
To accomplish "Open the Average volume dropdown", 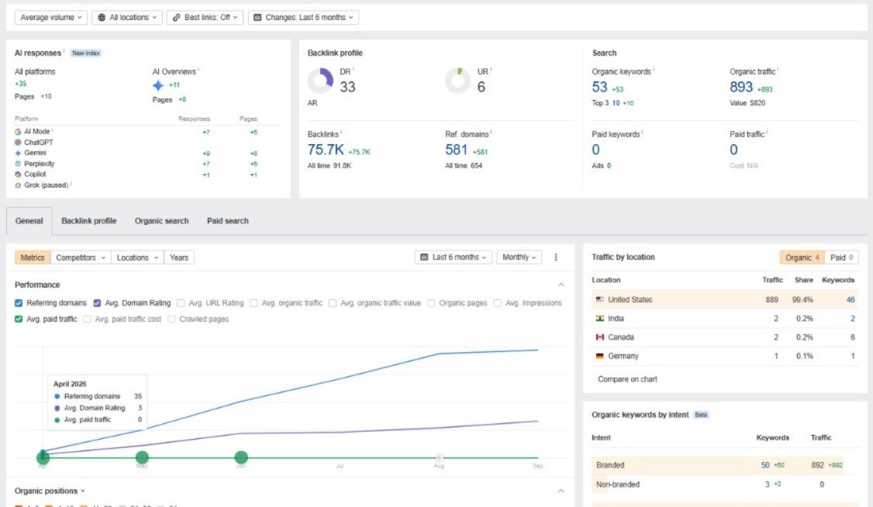I will coord(50,17).
